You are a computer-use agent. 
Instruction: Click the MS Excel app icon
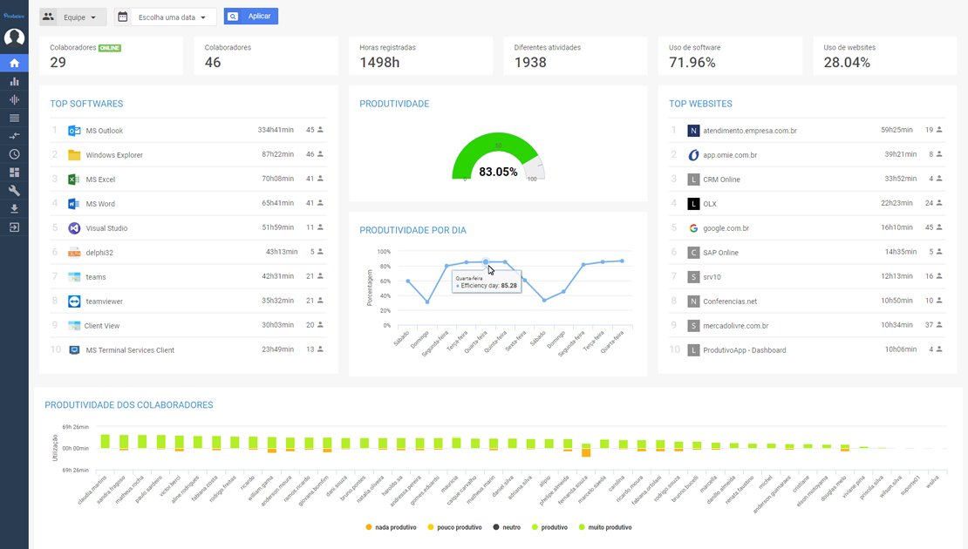tap(74, 180)
